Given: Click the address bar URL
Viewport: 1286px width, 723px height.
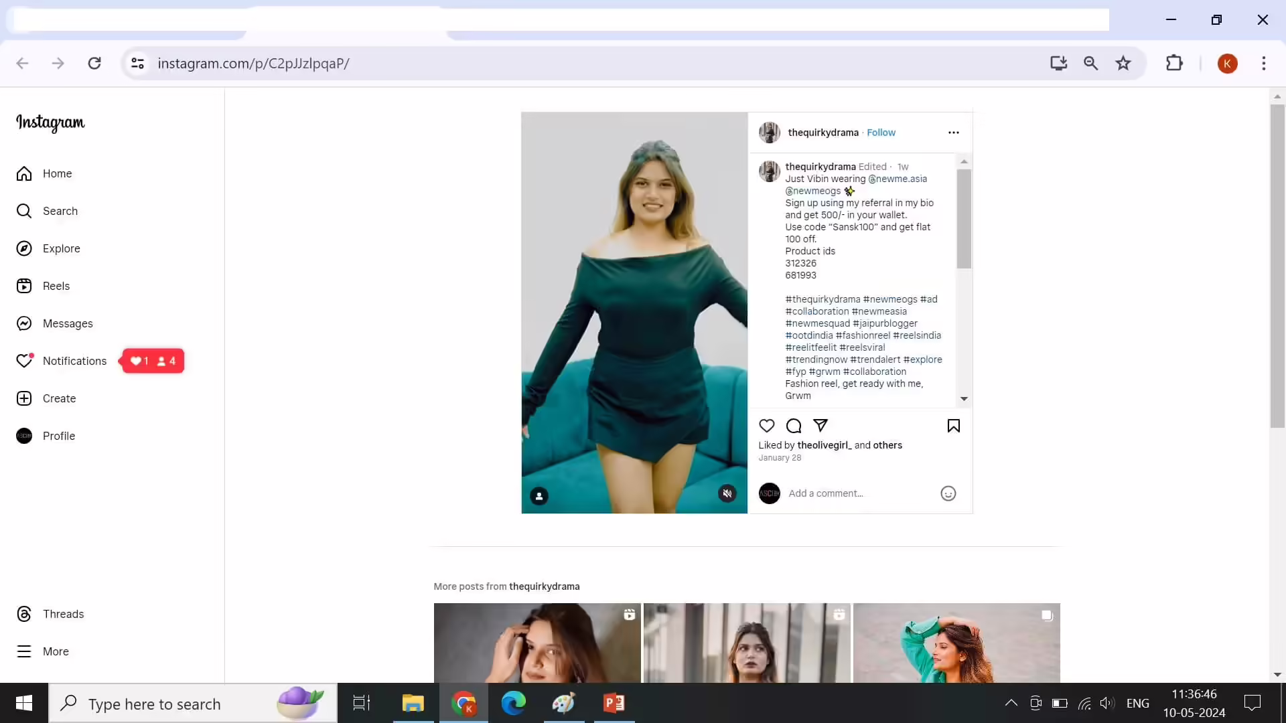Looking at the screenshot, I should (253, 63).
